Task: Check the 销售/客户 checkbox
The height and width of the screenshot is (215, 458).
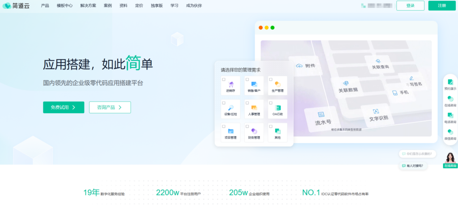Action: tap(247, 79)
